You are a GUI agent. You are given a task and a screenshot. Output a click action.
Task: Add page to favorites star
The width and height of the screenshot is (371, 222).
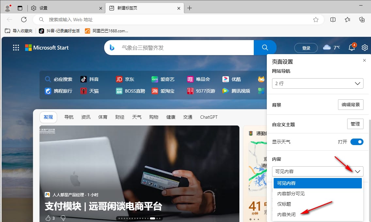pos(315,20)
